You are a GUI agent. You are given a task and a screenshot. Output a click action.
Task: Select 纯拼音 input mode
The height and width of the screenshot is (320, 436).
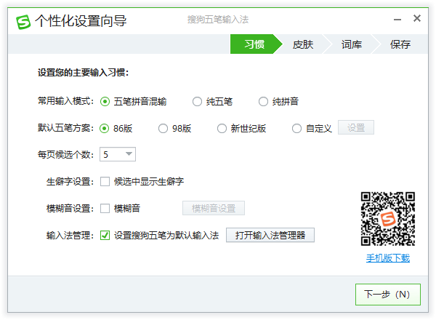click(263, 102)
